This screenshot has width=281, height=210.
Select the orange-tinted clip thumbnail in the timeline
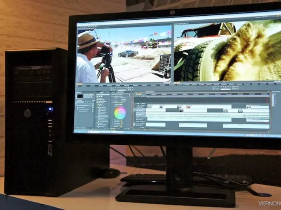(188, 106)
